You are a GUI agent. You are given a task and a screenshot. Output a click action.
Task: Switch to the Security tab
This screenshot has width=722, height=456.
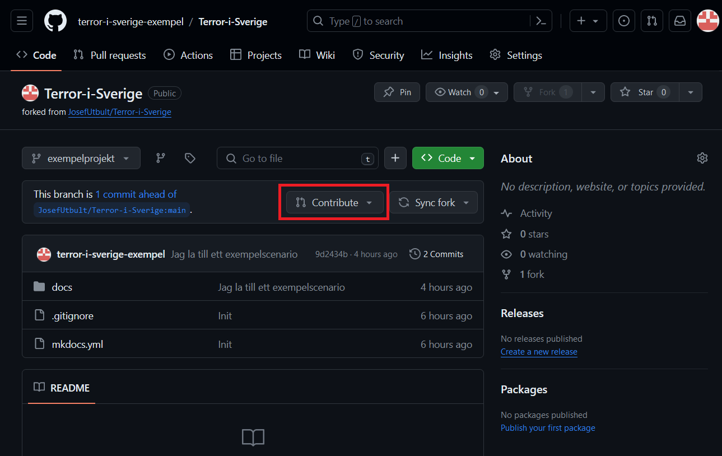coord(378,55)
